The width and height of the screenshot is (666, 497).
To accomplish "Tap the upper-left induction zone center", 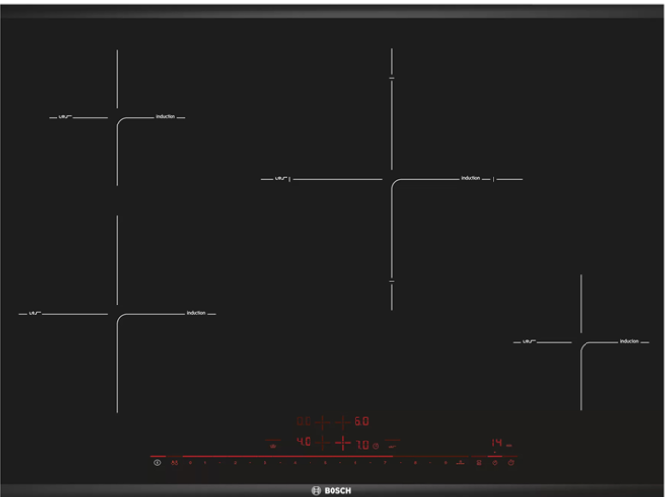I will click(117, 118).
